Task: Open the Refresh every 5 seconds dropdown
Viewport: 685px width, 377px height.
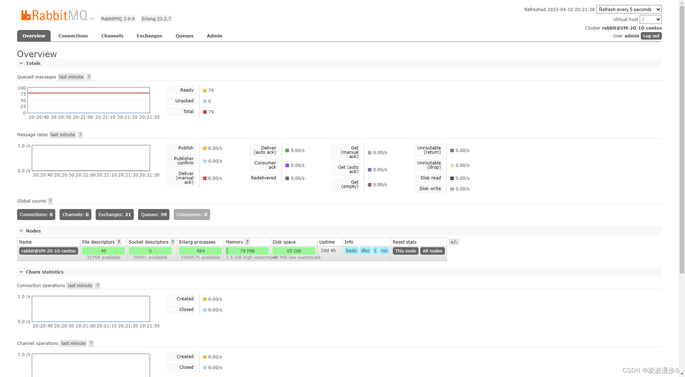Action: [629, 9]
